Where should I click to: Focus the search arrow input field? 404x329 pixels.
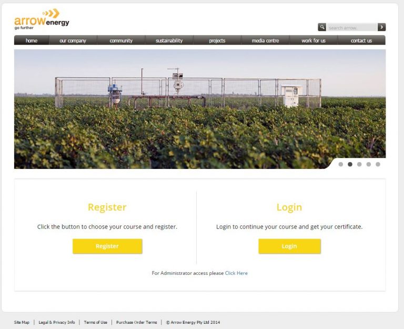click(x=352, y=27)
